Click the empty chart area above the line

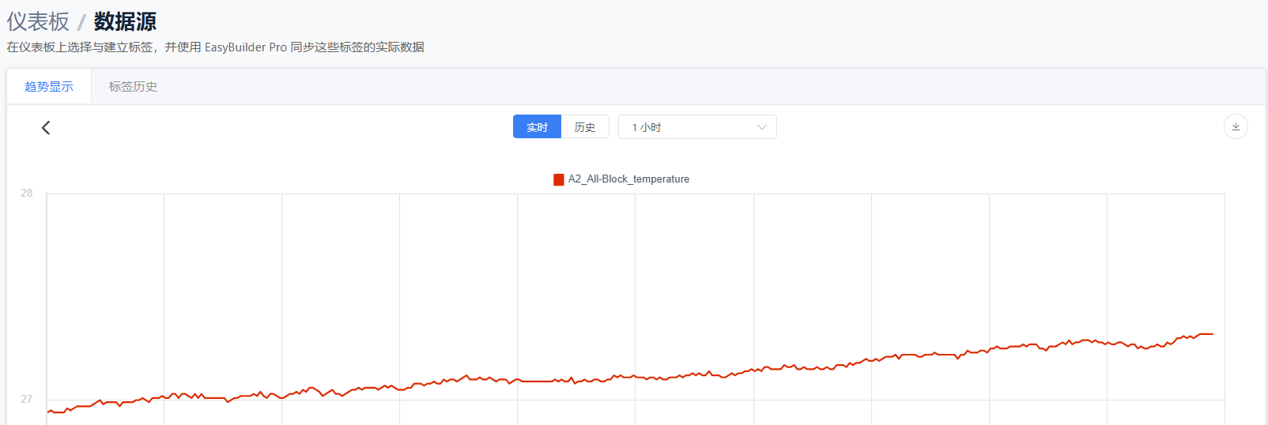(x=632, y=261)
